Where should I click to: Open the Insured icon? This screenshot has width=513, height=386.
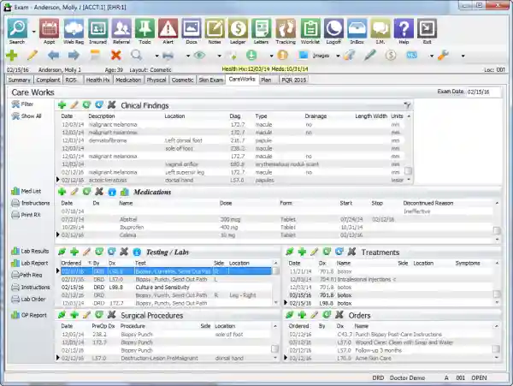coord(97,28)
